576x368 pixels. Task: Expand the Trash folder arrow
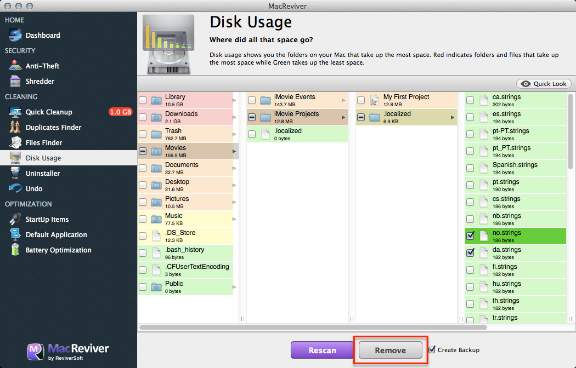(234, 135)
